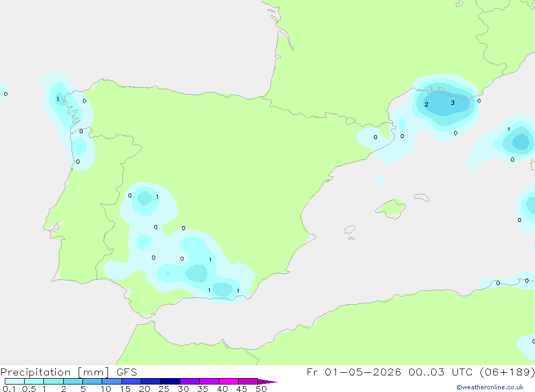Image resolution: width=535 pixels, height=392 pixels.
Task: Pick the 25–30 mm navy legend swatch
Action: tap(170, 381)
